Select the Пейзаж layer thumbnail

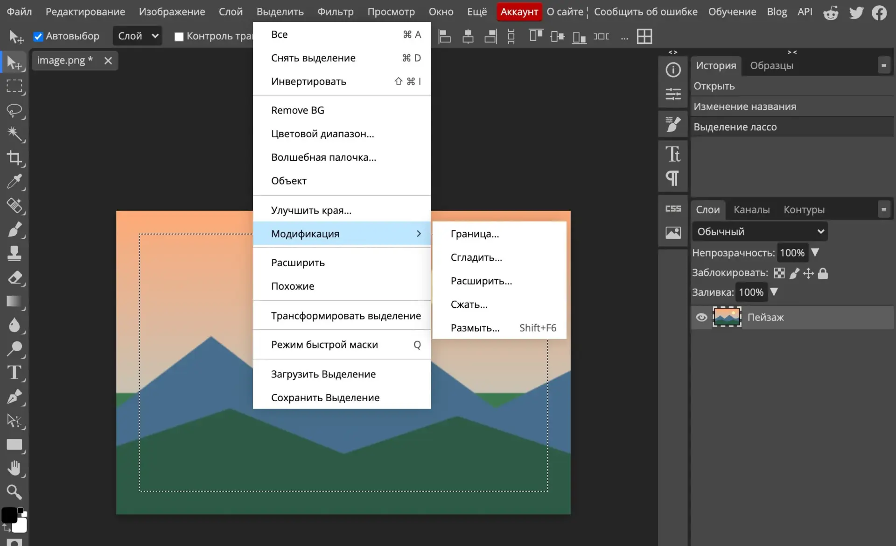(x=727, y=317)
